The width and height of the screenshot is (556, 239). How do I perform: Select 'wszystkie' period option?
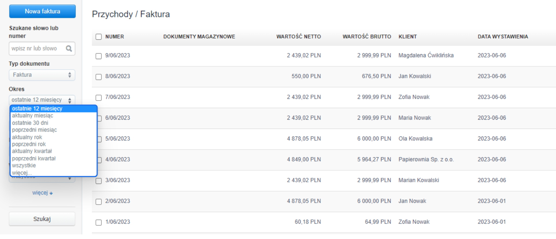click(24, 166)
